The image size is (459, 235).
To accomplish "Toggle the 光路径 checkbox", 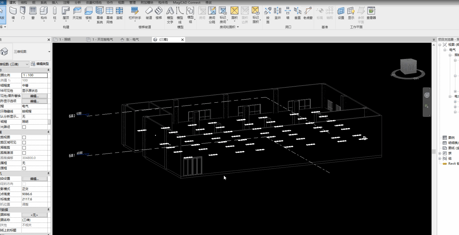I will pyautogui.click(x=24, y=127).
